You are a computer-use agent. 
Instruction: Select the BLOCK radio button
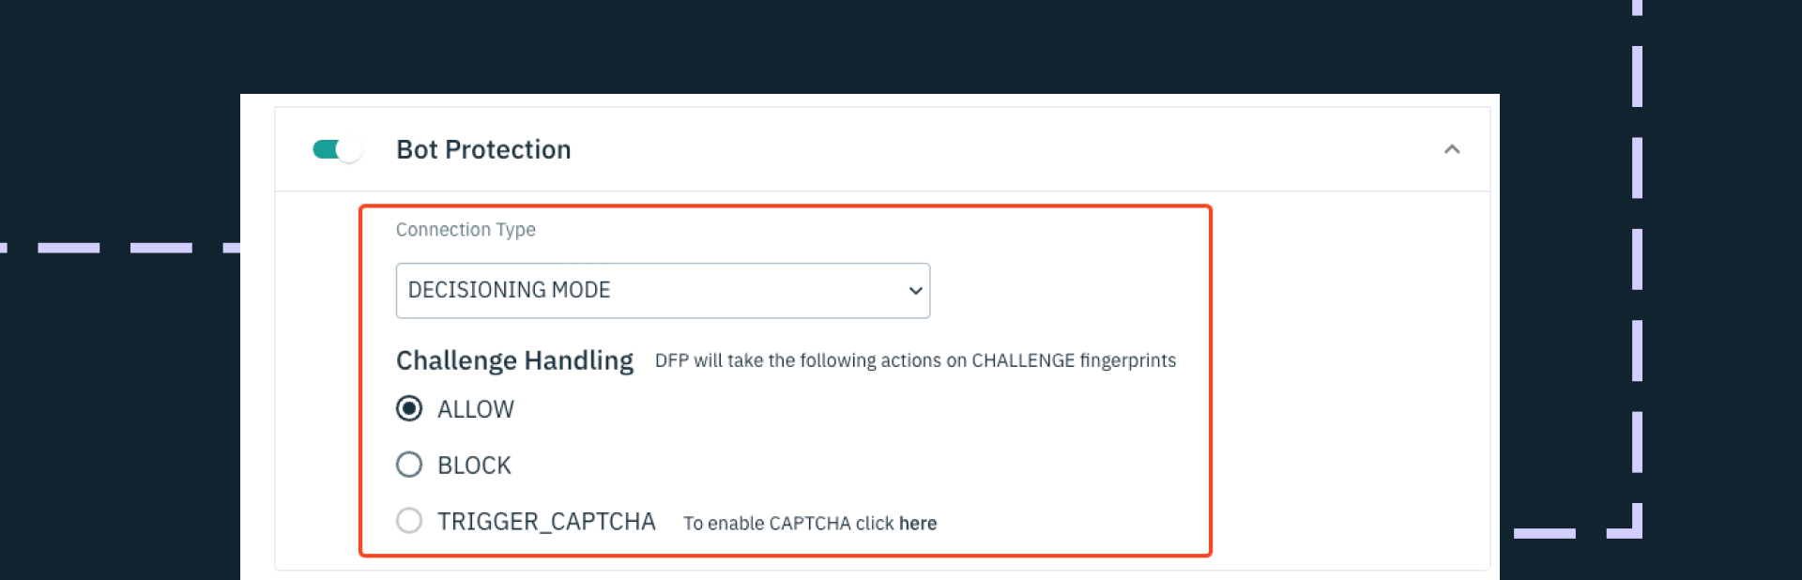point(409,465)
